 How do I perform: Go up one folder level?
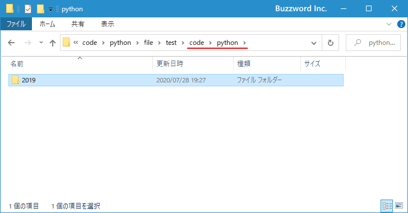pyautogui.click(x=53, y=43)
